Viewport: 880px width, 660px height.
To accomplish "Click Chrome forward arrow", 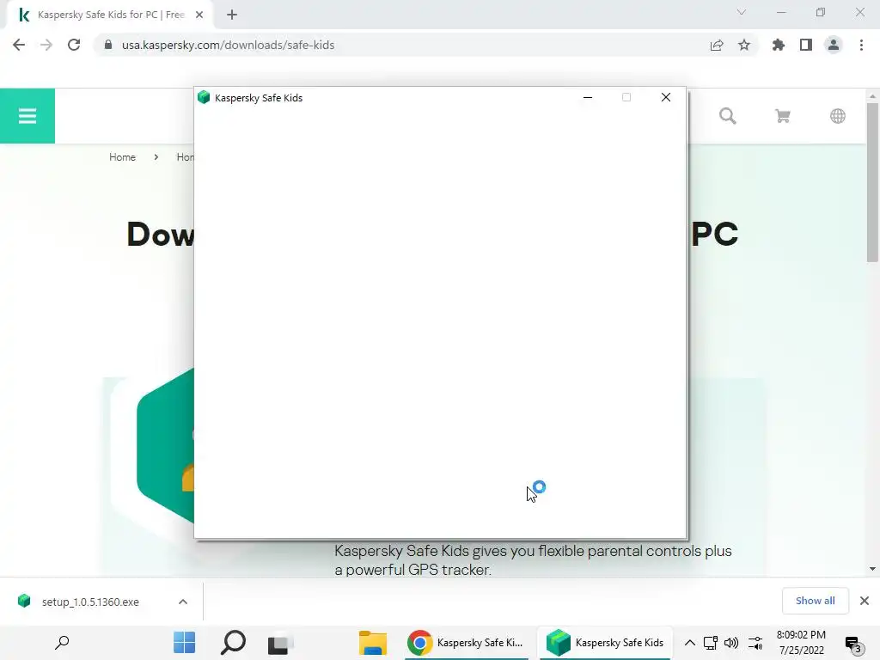I will pyautogui.click(x=46, y=45).
